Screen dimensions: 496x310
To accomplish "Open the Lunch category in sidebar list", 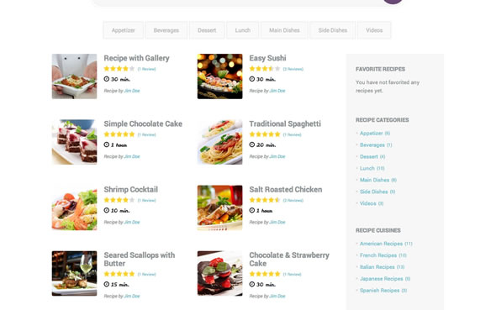I will pyautogui.click(x=367, y=168).
